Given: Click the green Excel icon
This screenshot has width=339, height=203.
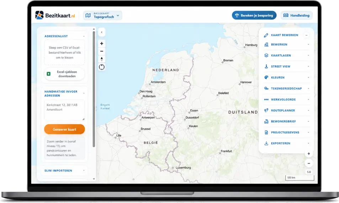Looking at the screenshot, I should coord(49,74).
